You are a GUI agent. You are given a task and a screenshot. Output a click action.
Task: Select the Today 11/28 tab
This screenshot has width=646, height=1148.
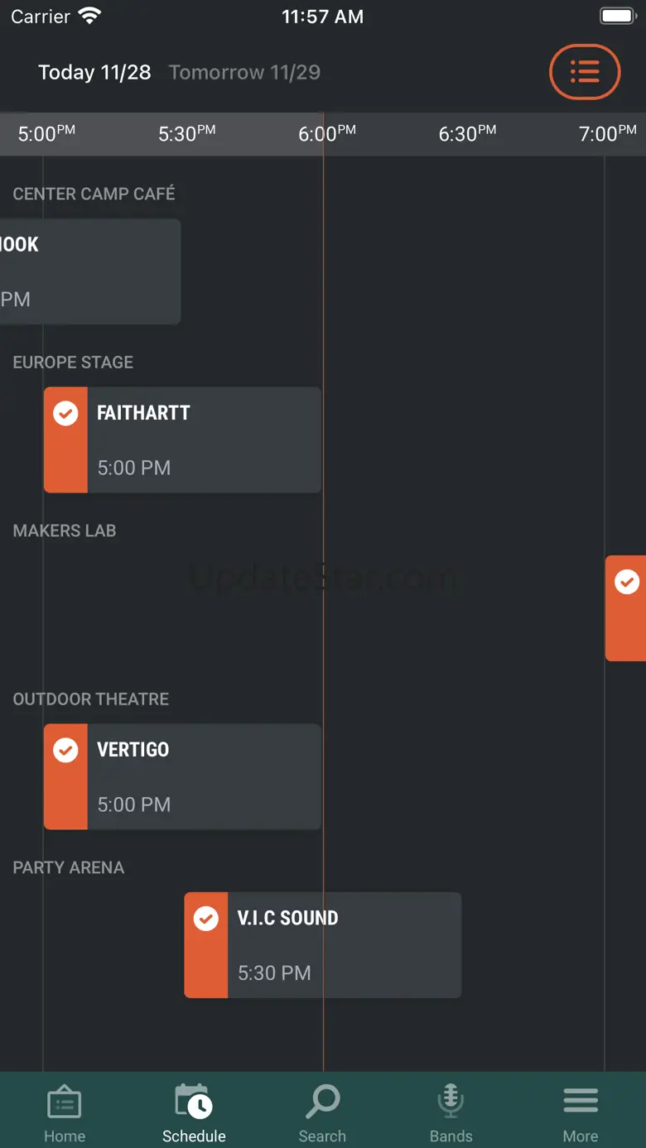coord(94,73)
